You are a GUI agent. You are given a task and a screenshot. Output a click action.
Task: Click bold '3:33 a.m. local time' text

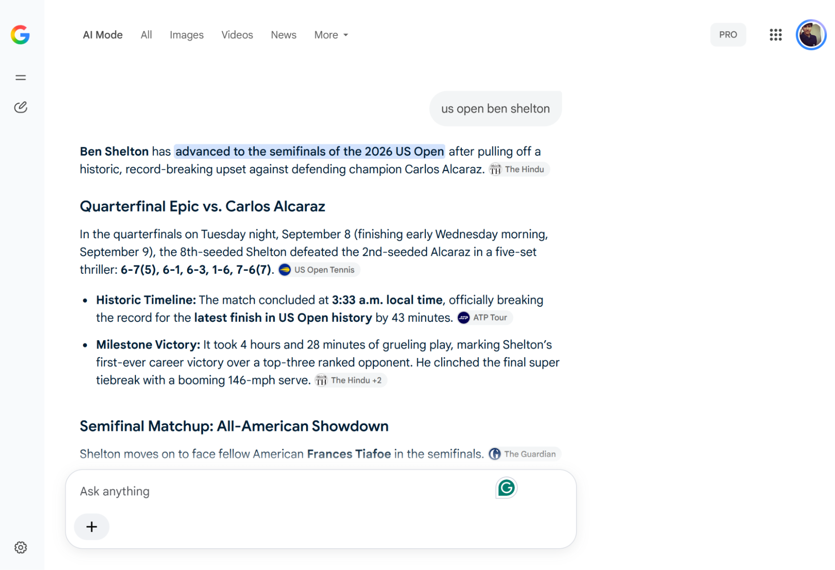coord(387,300)
